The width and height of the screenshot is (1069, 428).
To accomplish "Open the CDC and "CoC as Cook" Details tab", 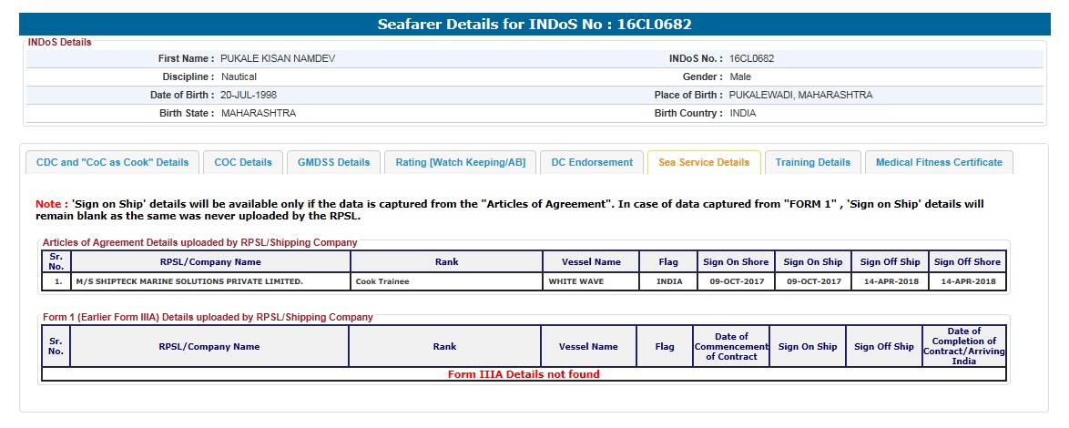I will [x=112, y=162].
